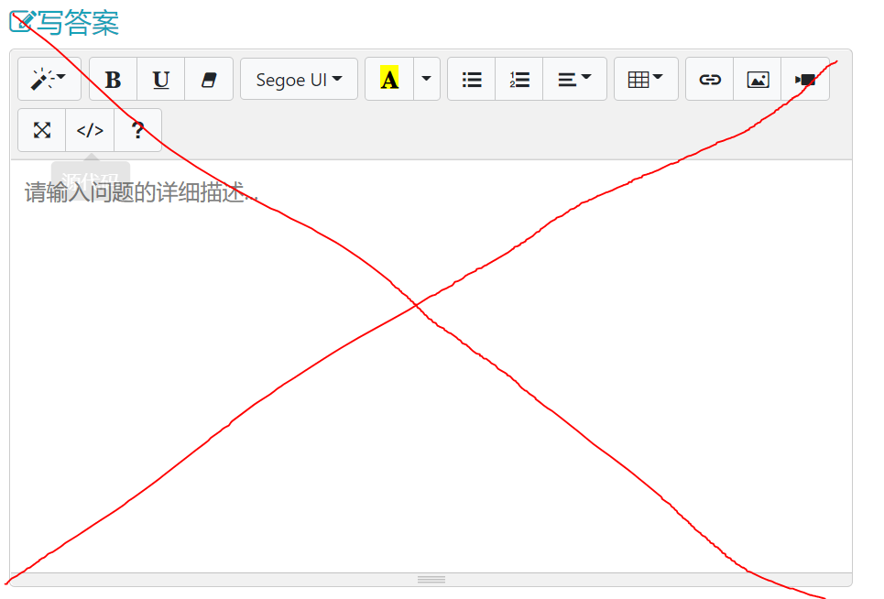Expand the font color dropdown arrow
Screen dimensions: 884x599
click(x=425, y=79)
